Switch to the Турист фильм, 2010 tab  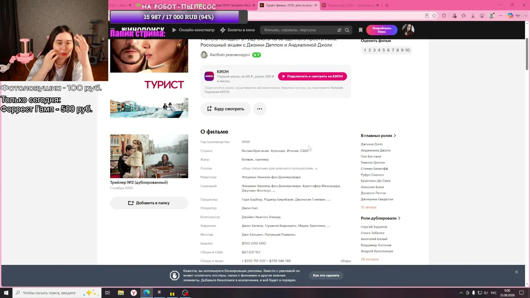click(x=288, y=5)
